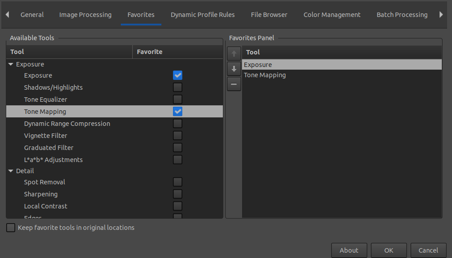Open the About dialog
Image resolution: width=452 pixels, height=258 pixels.
[x=349, y=250]
